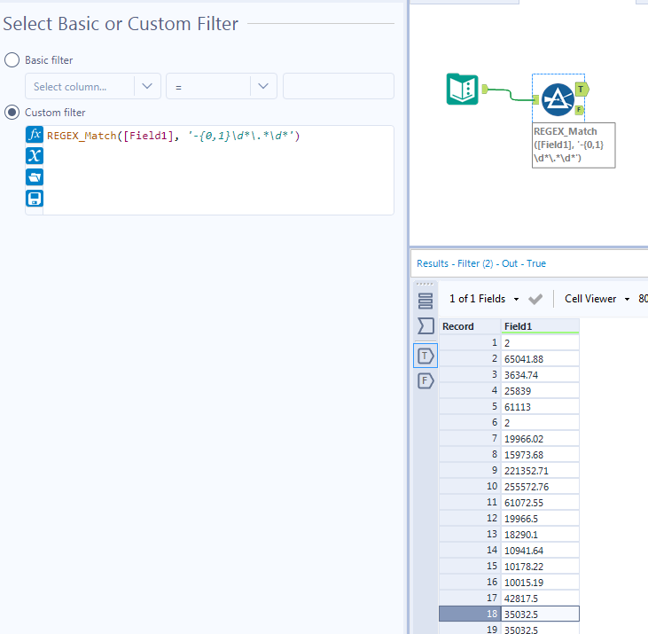Open the X columns and constants icon

coord(35,156)
